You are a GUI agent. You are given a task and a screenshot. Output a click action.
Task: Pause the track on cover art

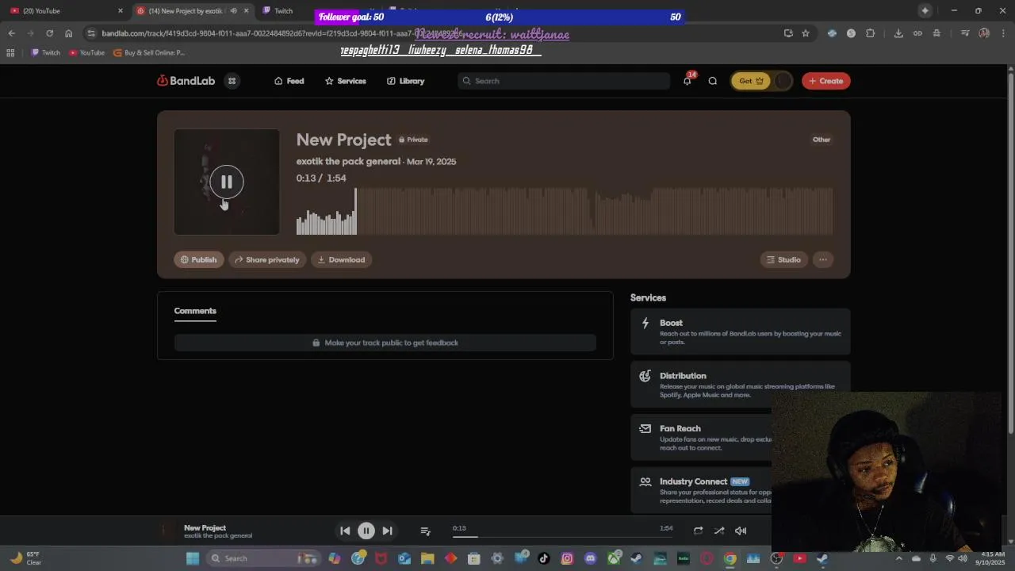coord(227,182)
